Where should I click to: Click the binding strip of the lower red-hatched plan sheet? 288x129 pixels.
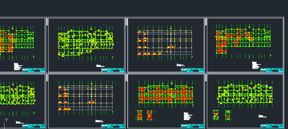pos(127,77)
